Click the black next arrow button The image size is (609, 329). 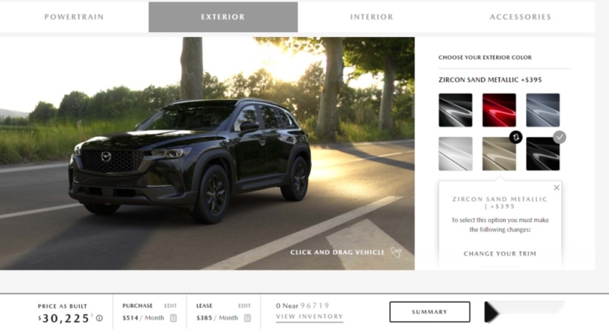click(492, 312)
